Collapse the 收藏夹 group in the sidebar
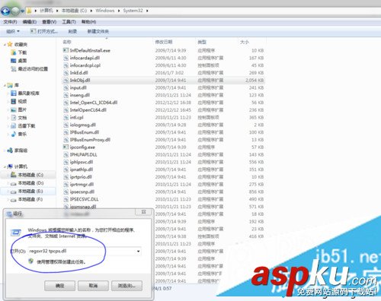This screenshot has height=301, width=381. [x=5, y=45]
